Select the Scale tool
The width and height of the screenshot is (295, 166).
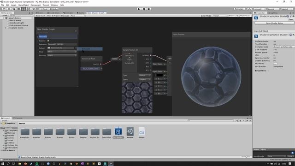pyautogui.click(x=18, y=9)
